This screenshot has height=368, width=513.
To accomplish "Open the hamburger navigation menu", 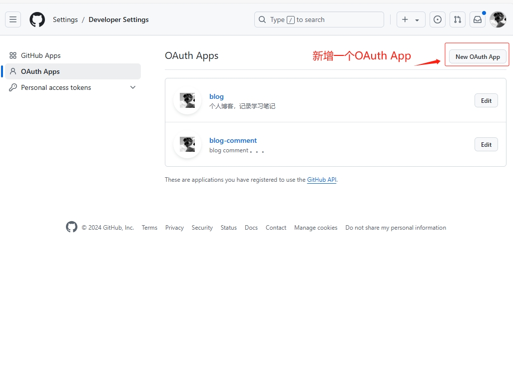I will click(x=13, y=19).
